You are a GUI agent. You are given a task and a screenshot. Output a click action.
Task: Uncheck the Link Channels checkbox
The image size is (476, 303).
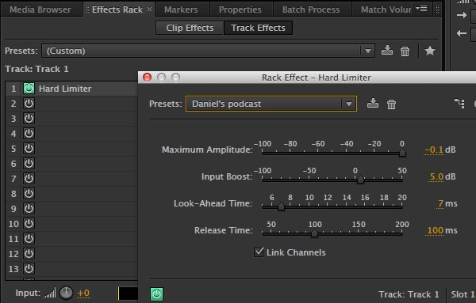pyautogui.click(x=259, y=252)
